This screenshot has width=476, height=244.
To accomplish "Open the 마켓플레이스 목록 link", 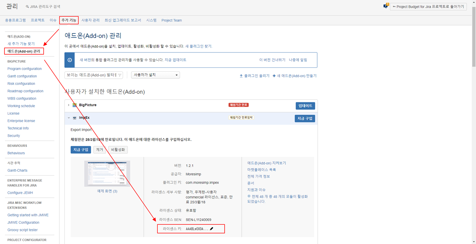I will (x=261, y=170).
